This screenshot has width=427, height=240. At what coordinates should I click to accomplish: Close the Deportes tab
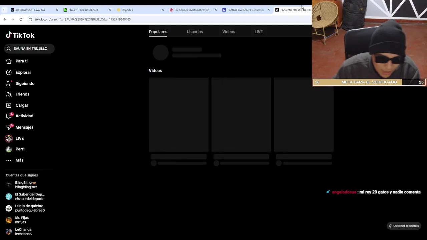[163, 10]
